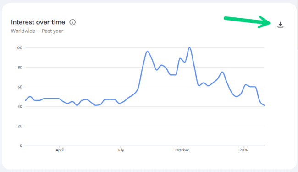The width and height of the screenshot is (298, 172).
Task: Click the '2026' axis label
Action: point(243,150)
